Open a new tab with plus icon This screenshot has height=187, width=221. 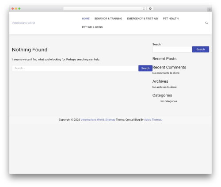(x=210, y=10)
